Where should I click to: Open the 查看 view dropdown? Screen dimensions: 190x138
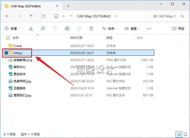(x=132, y=29)
